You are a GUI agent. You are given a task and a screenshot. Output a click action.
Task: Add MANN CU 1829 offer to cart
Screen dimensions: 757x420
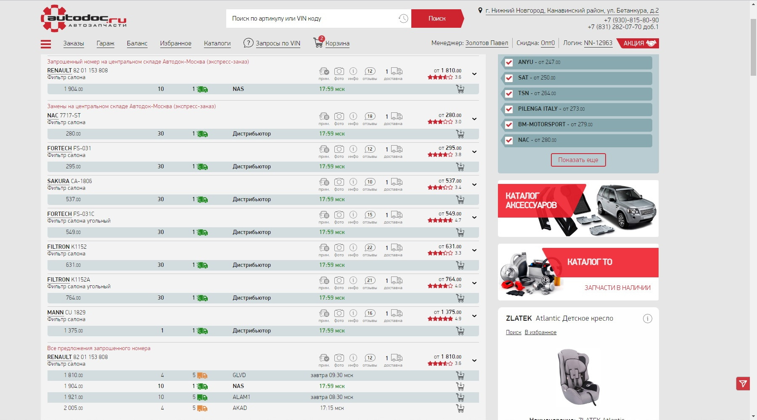[460, 331]
